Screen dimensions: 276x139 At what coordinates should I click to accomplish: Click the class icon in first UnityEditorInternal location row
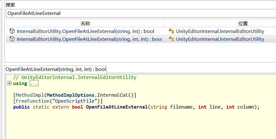point(171,31)
